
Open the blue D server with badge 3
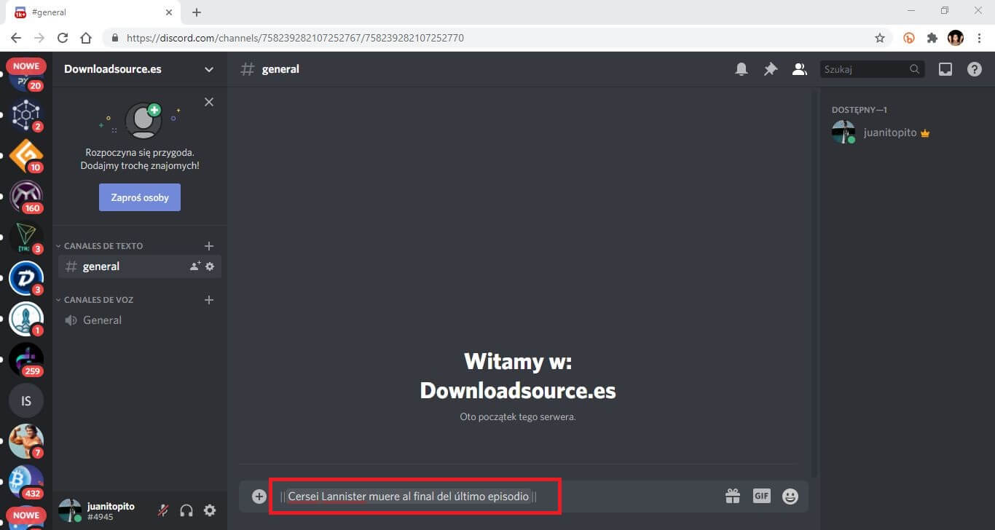26,278
